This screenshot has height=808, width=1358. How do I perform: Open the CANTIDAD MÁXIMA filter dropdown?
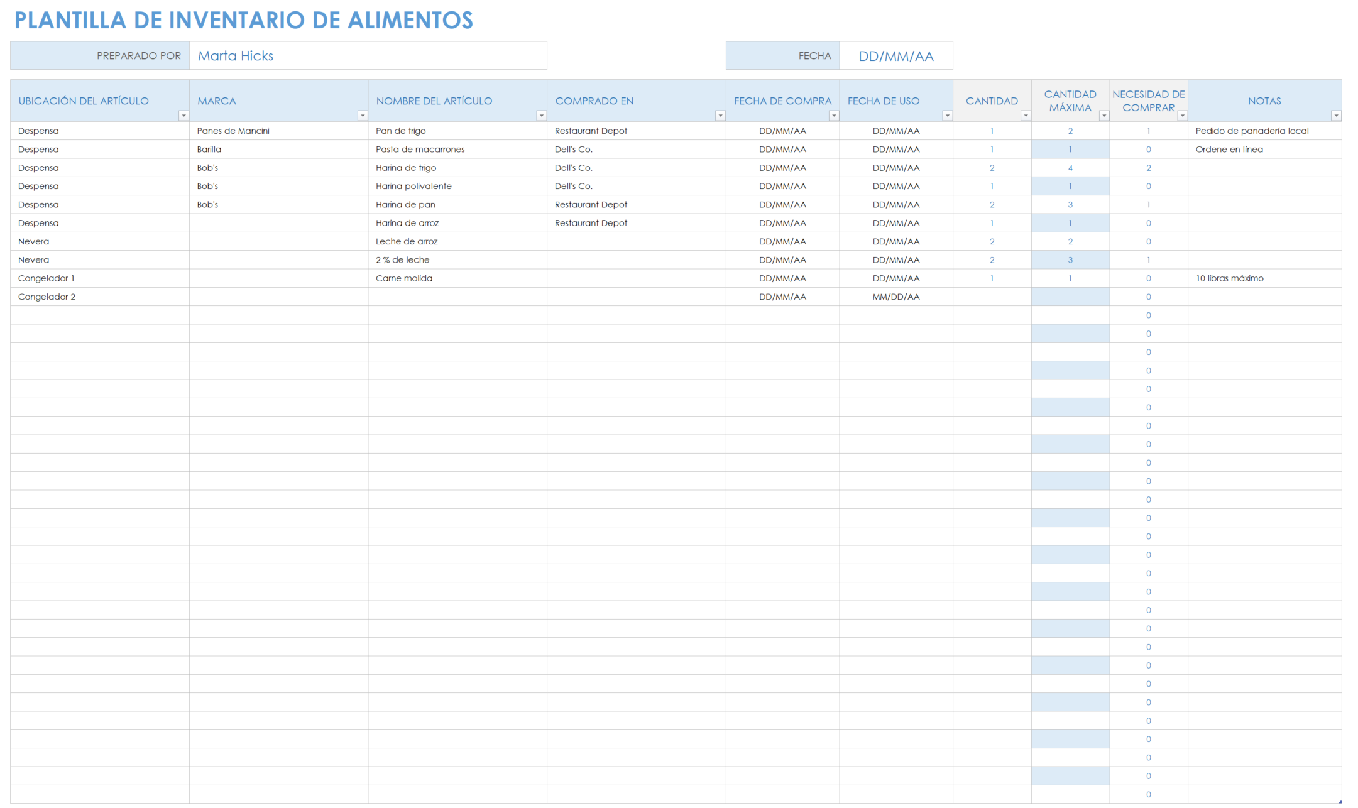[x=1104, y=116]
